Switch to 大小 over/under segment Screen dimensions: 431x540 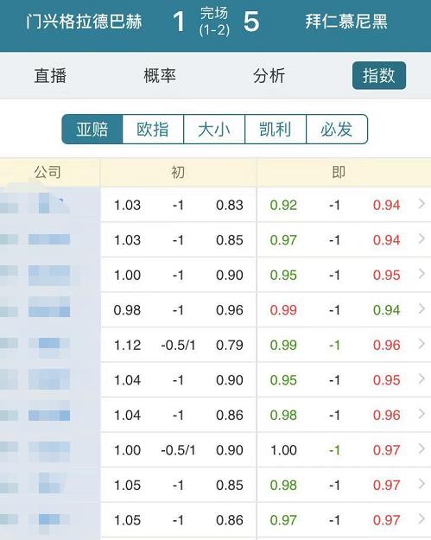pos(214,129)
